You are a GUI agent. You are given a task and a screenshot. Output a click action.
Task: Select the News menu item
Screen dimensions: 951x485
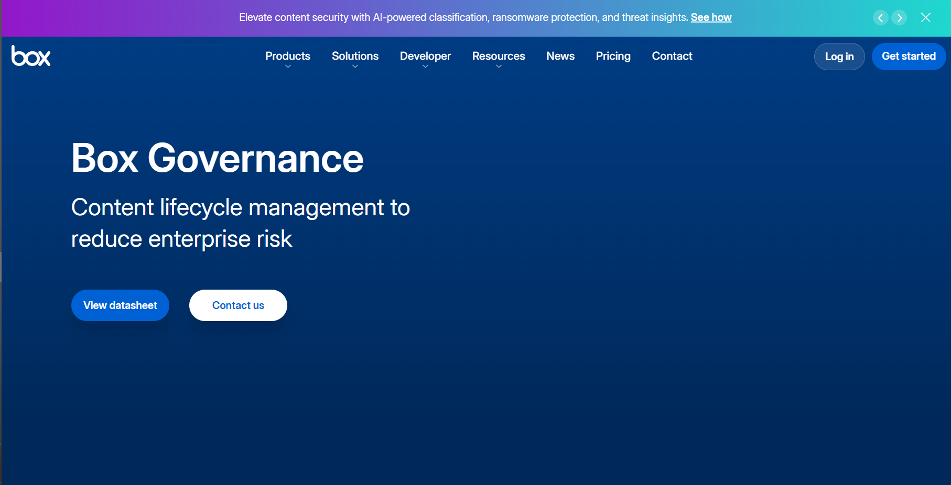click(x=560, y=56)
